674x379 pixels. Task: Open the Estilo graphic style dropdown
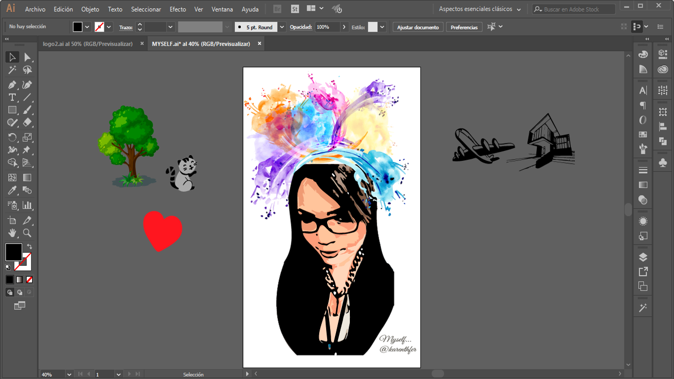pos(383,27)
